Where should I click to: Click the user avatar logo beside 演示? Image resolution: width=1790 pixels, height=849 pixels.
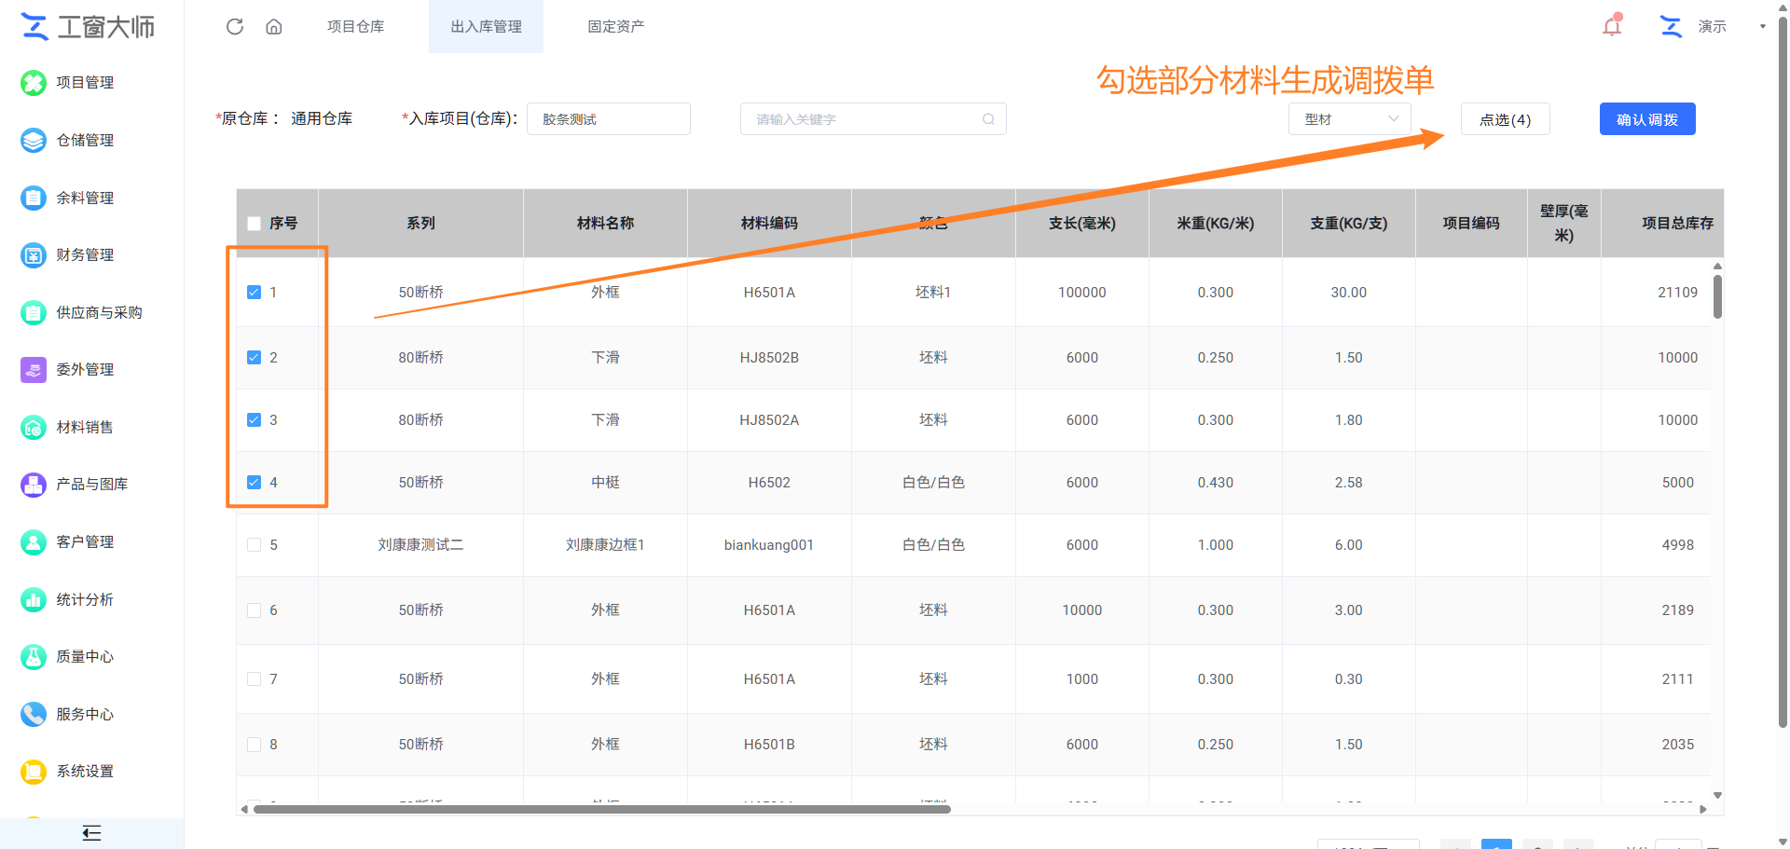(1671, 26)
